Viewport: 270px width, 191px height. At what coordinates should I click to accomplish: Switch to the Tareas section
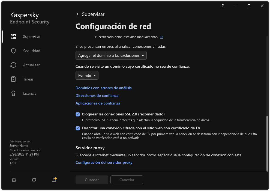pos(28,79)
